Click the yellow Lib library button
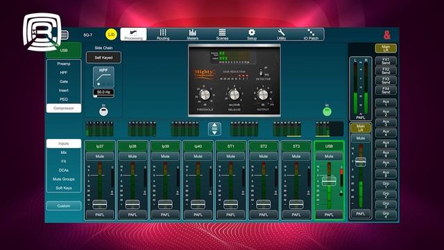The width and height of the screenshot is (444, 250). click(111, 34)
